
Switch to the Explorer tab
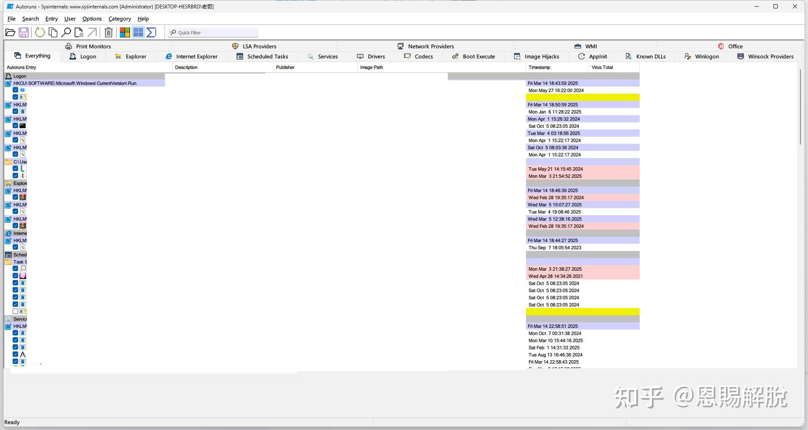point(130,56)
